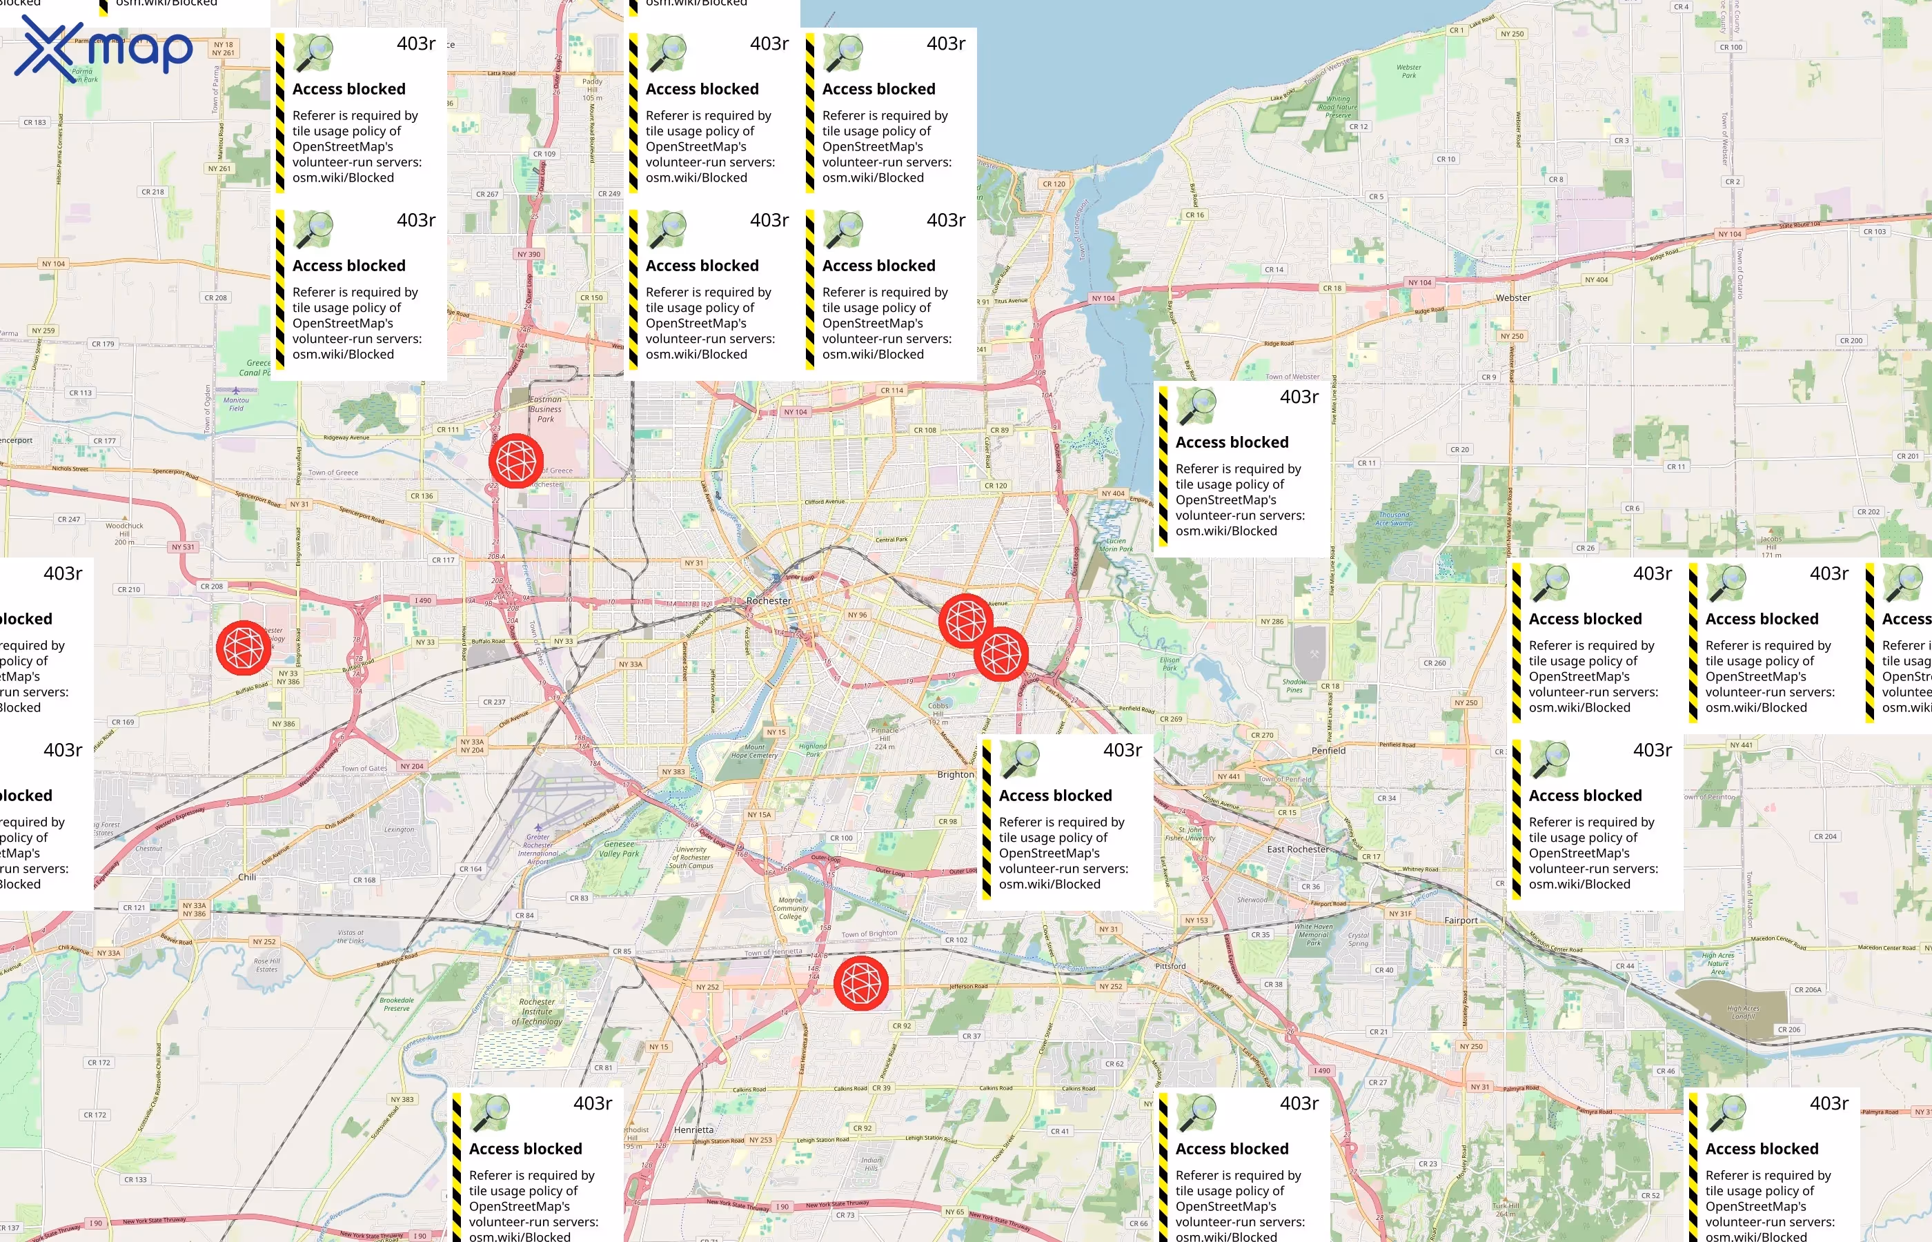
Task: Click the NY 390 road shield
Action: click(529, 254)
